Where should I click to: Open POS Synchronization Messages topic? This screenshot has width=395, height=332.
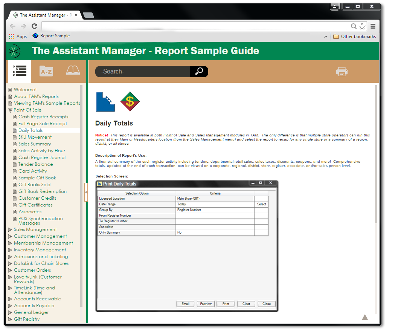[x=41, y=221]
